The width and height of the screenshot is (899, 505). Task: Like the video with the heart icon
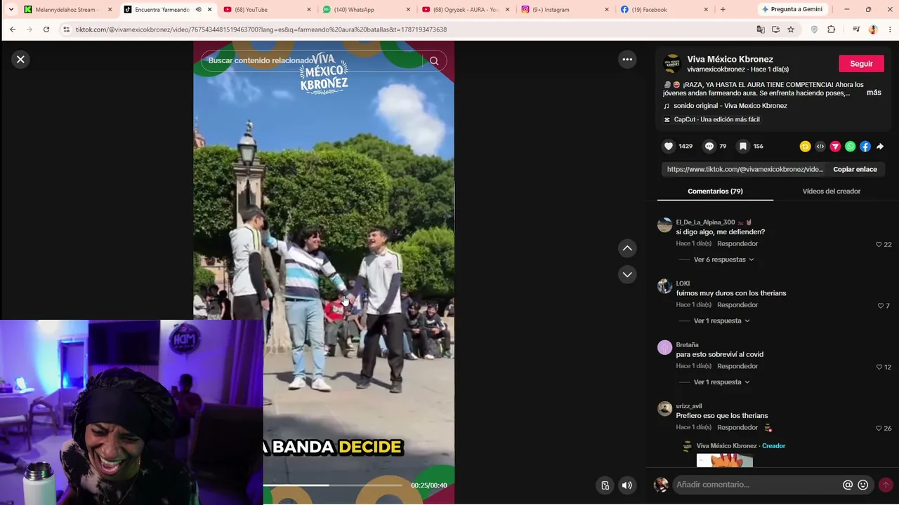coord(669,146)
